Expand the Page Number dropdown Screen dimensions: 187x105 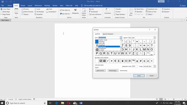point(120,14)
